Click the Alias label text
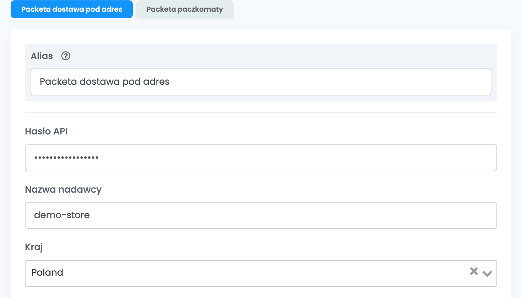 point(42,56)
